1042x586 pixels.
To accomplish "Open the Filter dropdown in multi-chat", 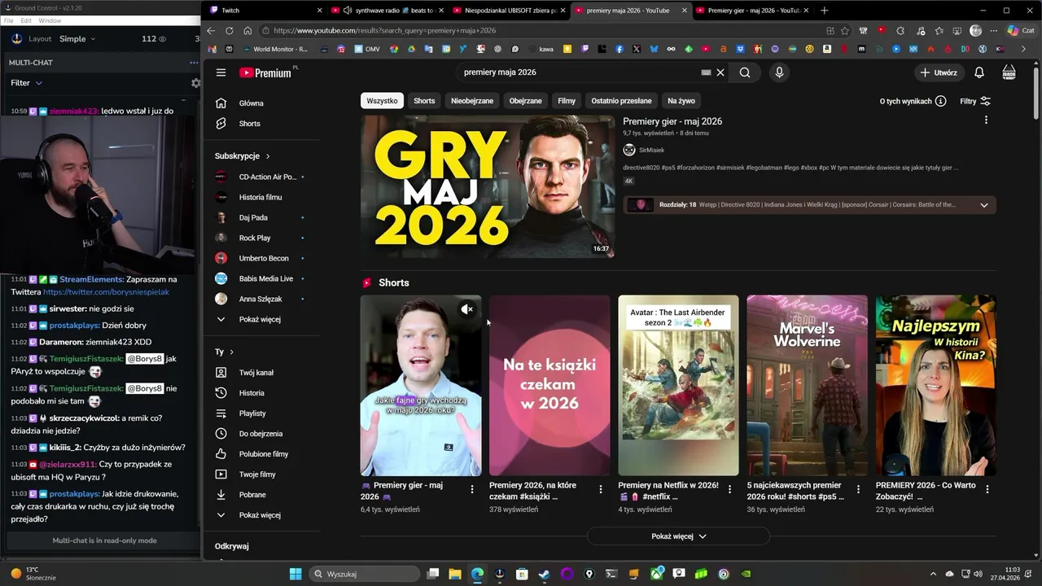I will tap(26, 83).
